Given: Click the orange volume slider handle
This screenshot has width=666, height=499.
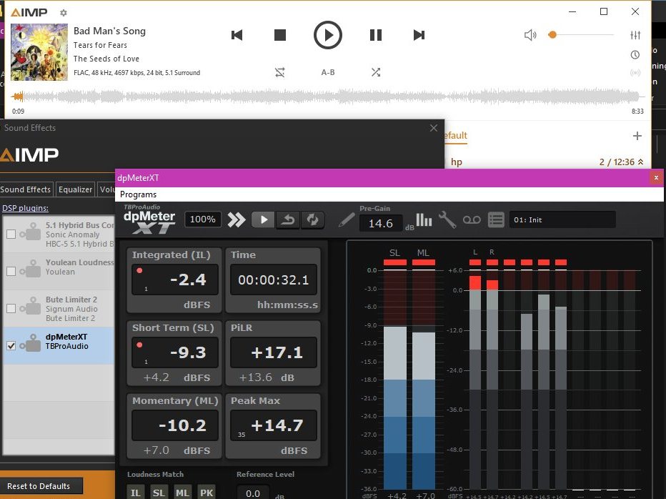Looking at the screenshot, I should click(x=552, y=35).
